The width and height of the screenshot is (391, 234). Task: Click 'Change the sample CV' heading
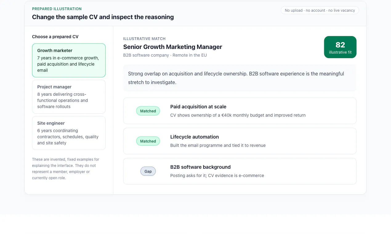pyautogui.click(x=103, y=17)
